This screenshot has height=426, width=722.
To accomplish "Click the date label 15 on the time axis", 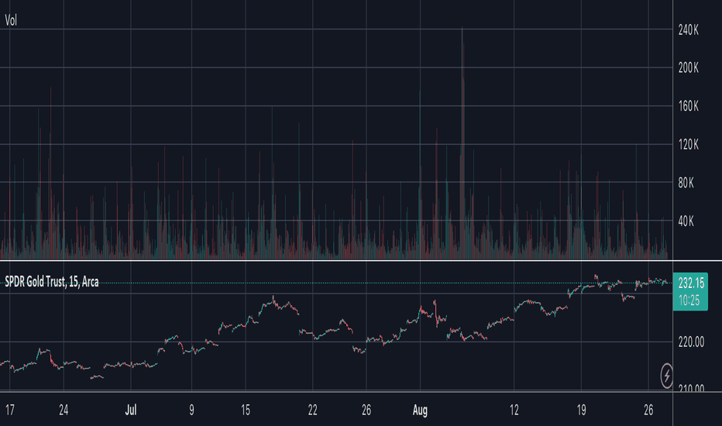I will pos(246,410).
